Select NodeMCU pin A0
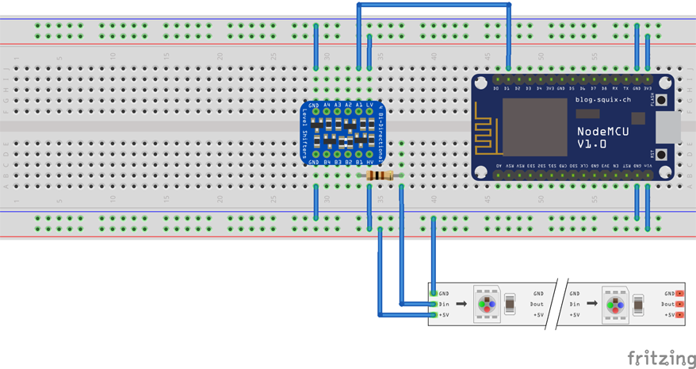696x369 pixels. point(498,175)
